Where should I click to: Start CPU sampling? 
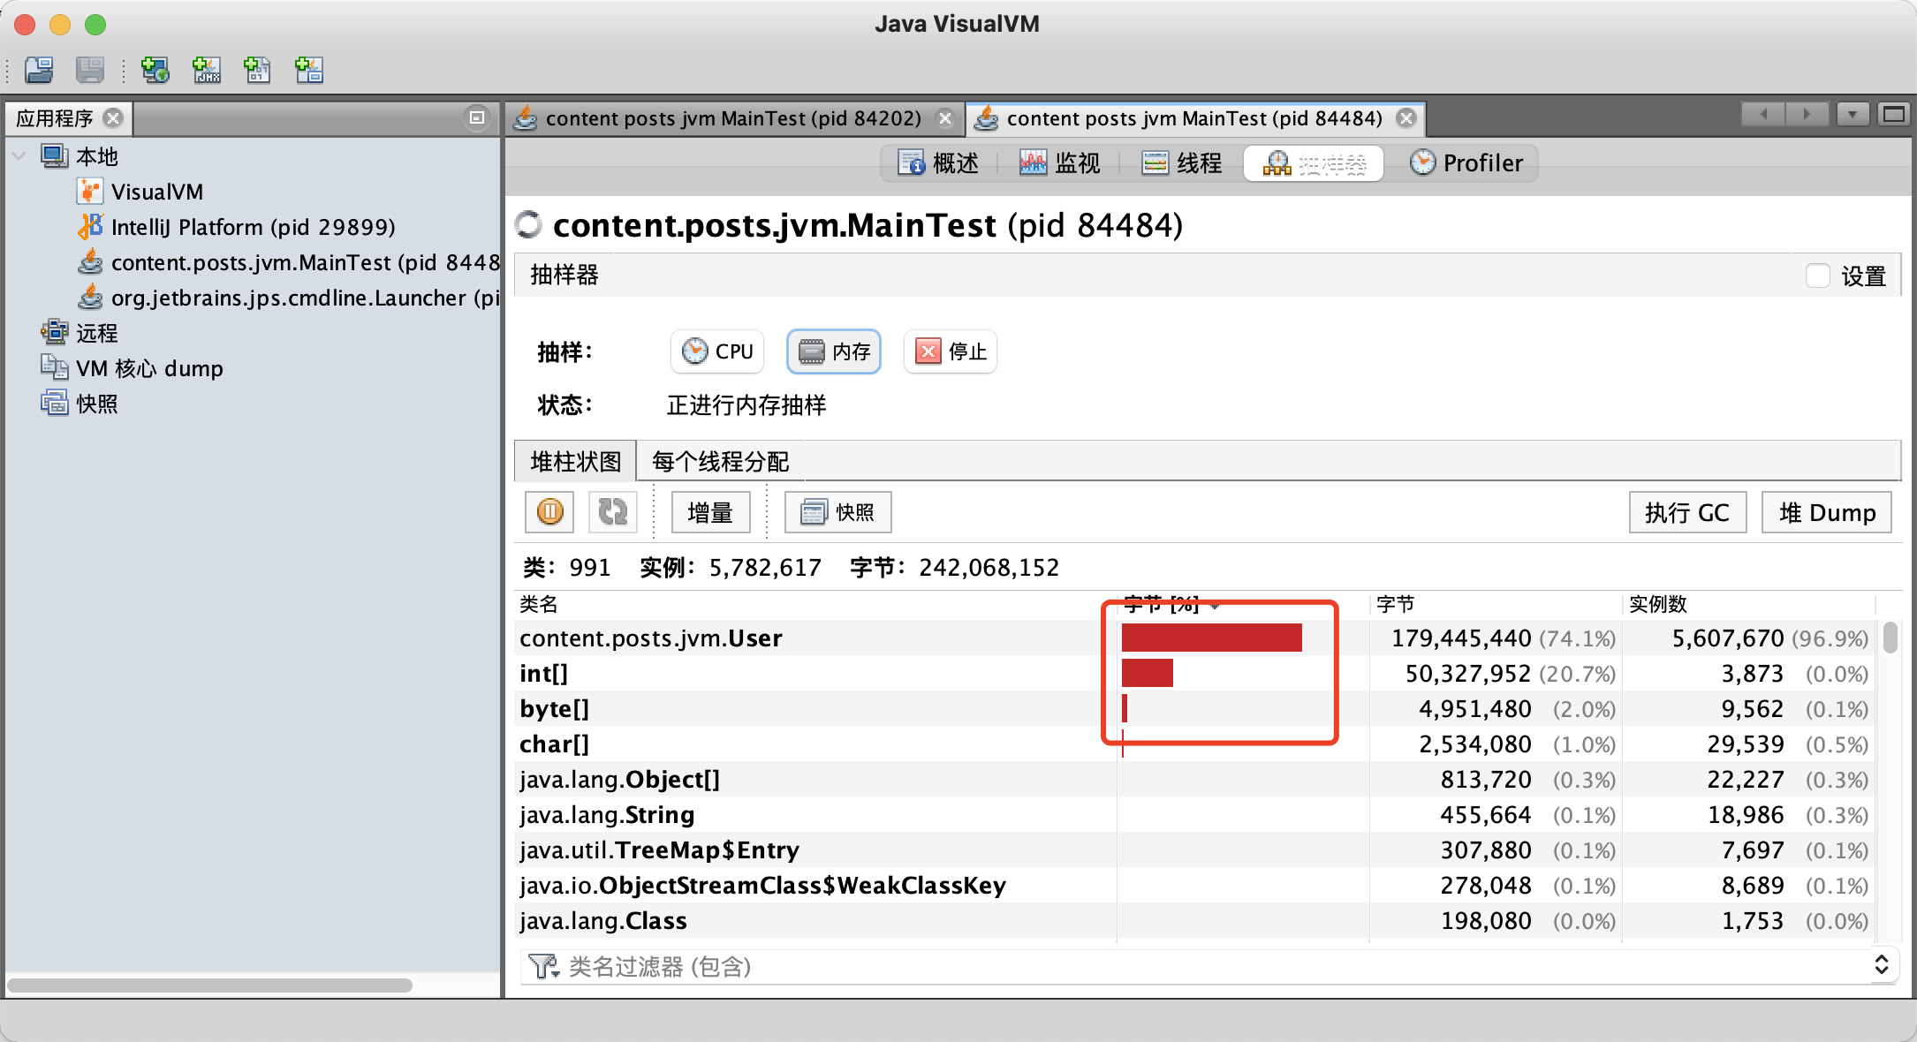[717, 351]
